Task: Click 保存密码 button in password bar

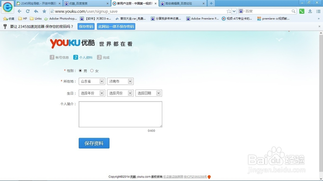Action: pos(86,26)
